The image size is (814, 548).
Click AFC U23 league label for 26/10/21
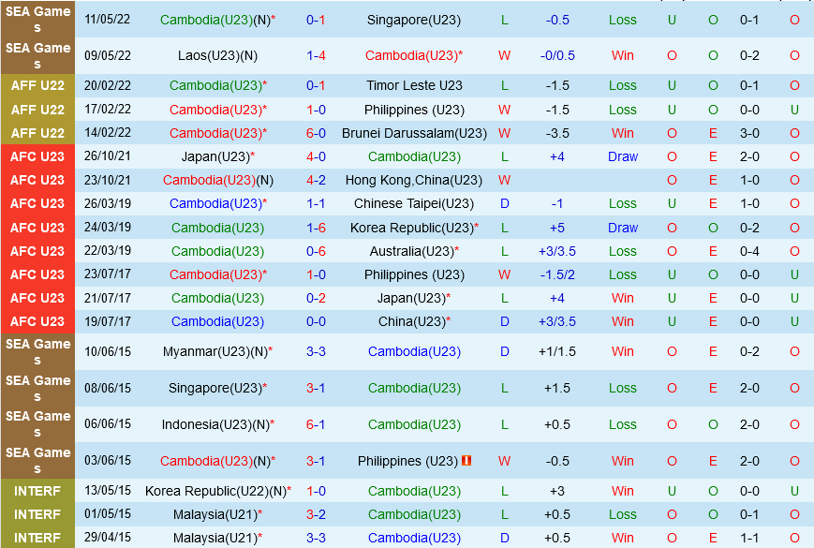coord(37,156)
